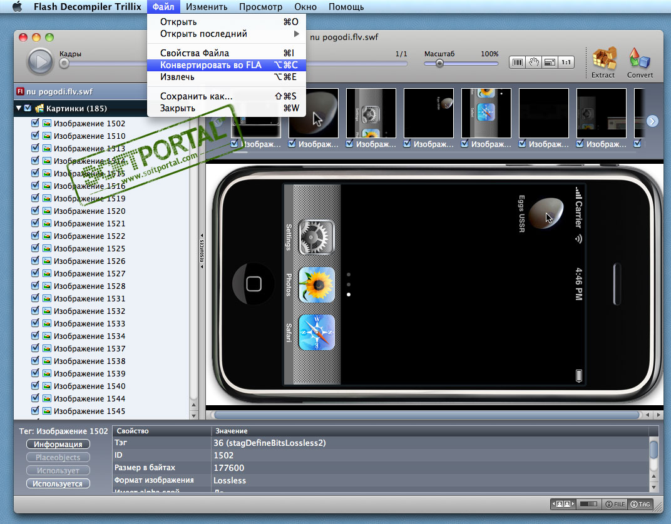
Task: Click the properties table scroll up arrow
Action: click(654, 476)
